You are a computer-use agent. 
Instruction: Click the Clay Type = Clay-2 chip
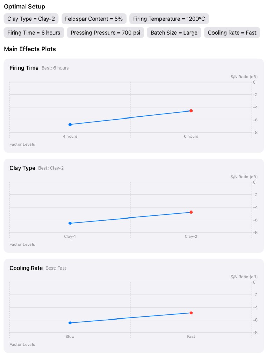pos(31,19)
